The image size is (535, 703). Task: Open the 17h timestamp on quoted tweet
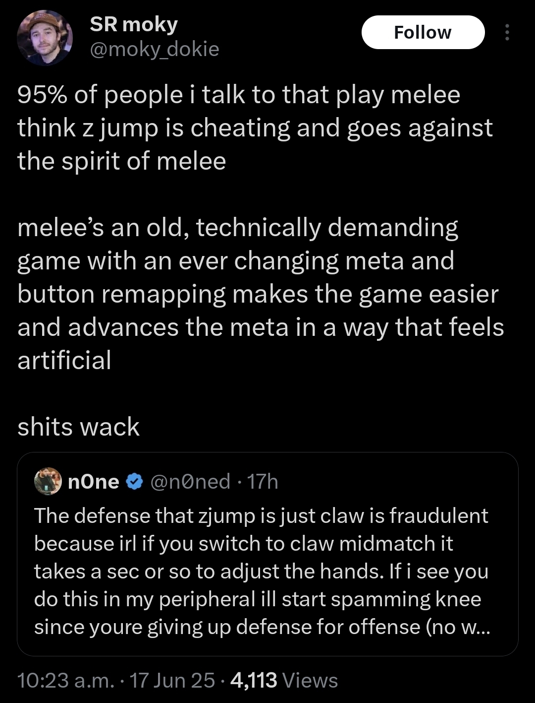[263, 481]
